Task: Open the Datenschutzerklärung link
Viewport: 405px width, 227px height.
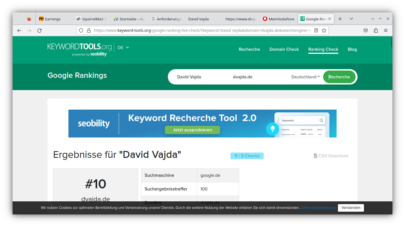Action: point(318,208)
